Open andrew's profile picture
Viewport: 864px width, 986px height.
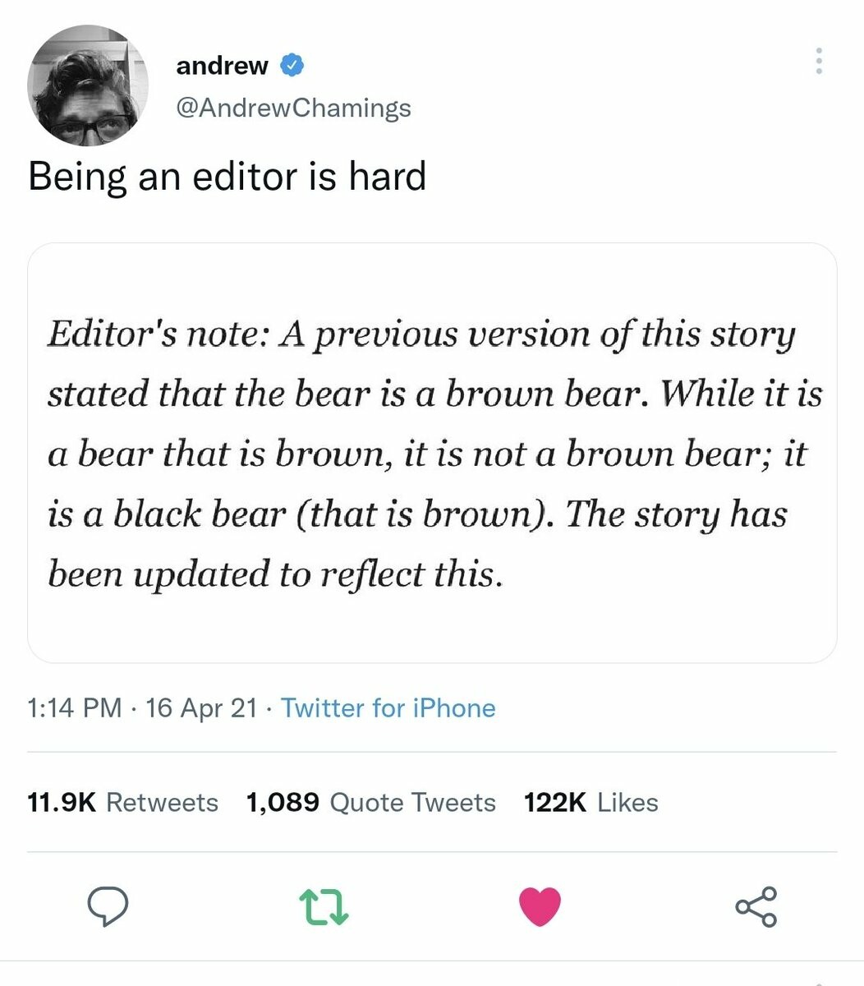point(88,85)
